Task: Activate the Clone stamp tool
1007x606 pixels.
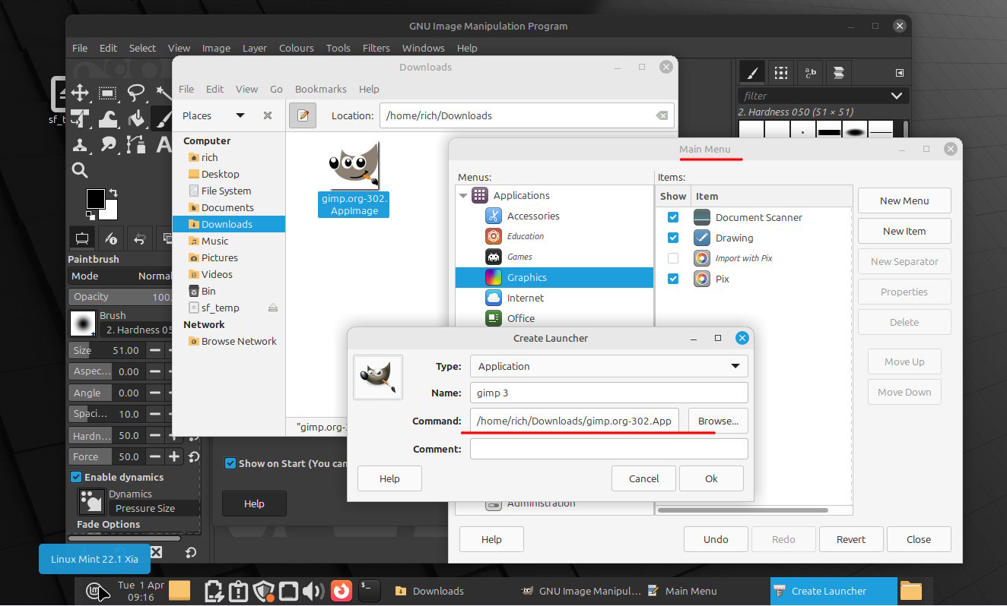Action: 80,144
